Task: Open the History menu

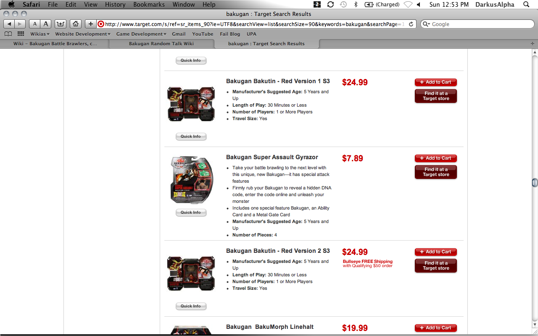Action: pos(115,5)
